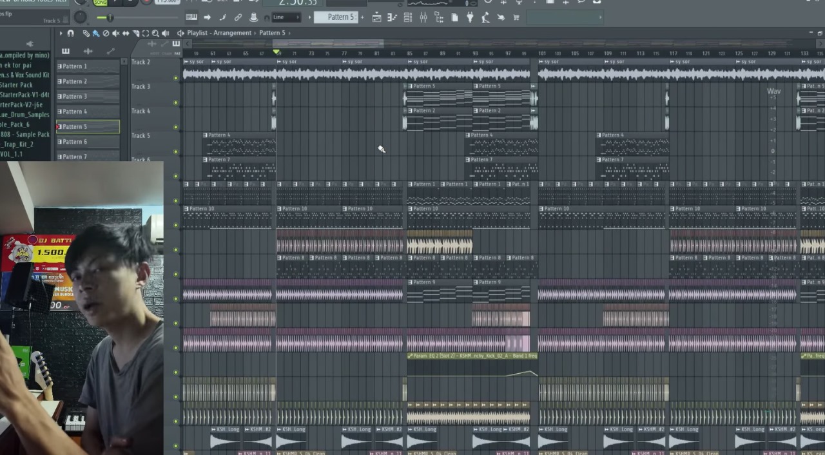Open the plugin picker plug icon
Viewport: 825px width, 455px height.
point(470,17)
